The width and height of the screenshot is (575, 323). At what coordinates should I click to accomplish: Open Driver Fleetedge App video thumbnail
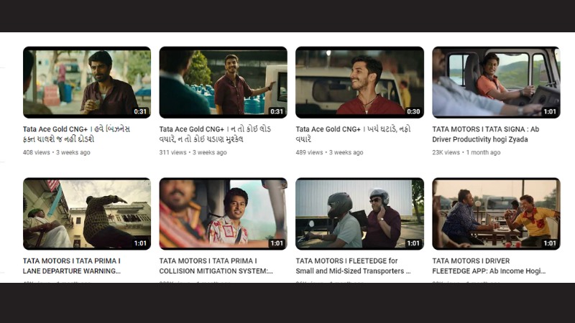pyautogui.click(x=496, y=214)
